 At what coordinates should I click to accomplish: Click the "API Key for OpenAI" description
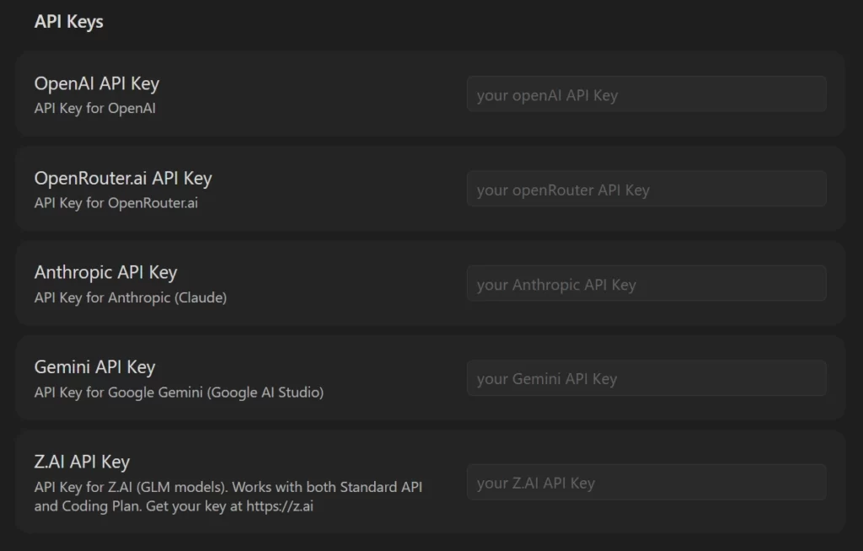95,108
